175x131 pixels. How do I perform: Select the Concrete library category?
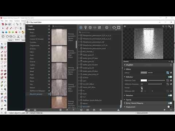[x=33, y=42]
